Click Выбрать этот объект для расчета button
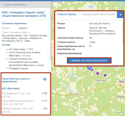Screen dimensions: 125x116 click(x=89, y=61)
